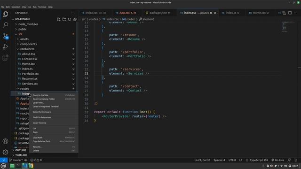Open the Search view in the activity bar
Screen dimensions: 301x169
(5, 25)
